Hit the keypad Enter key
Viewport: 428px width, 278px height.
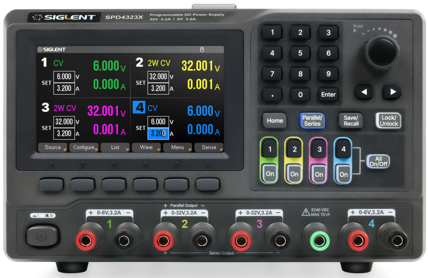coord(328,95)
